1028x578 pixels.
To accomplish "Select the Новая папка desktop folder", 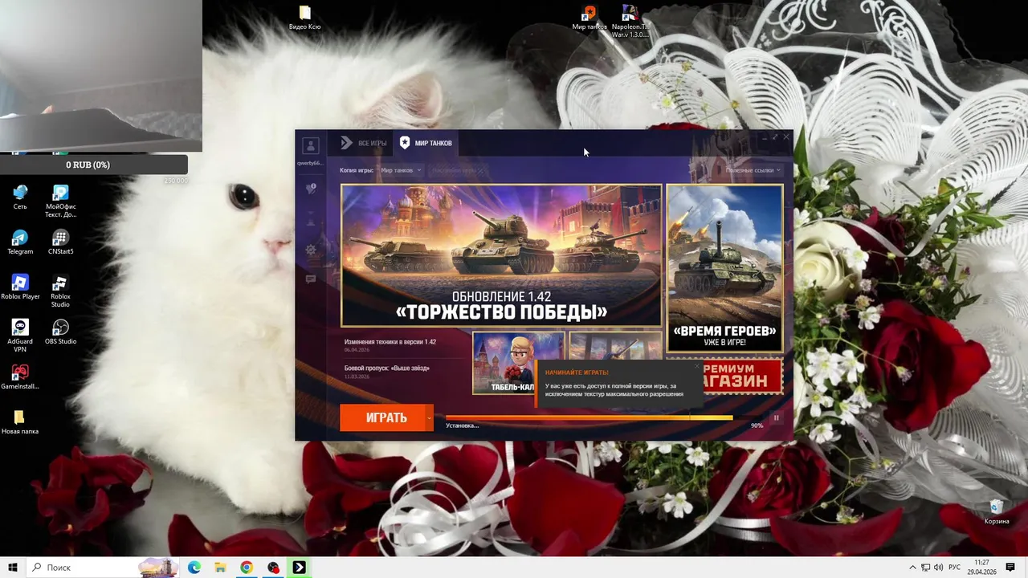I will [20, 422].
